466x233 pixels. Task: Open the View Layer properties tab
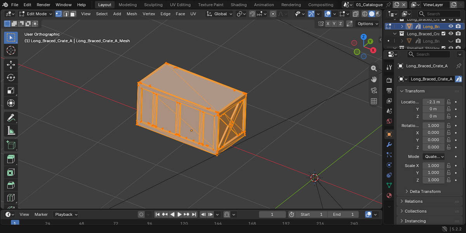[x=389, y=101]
